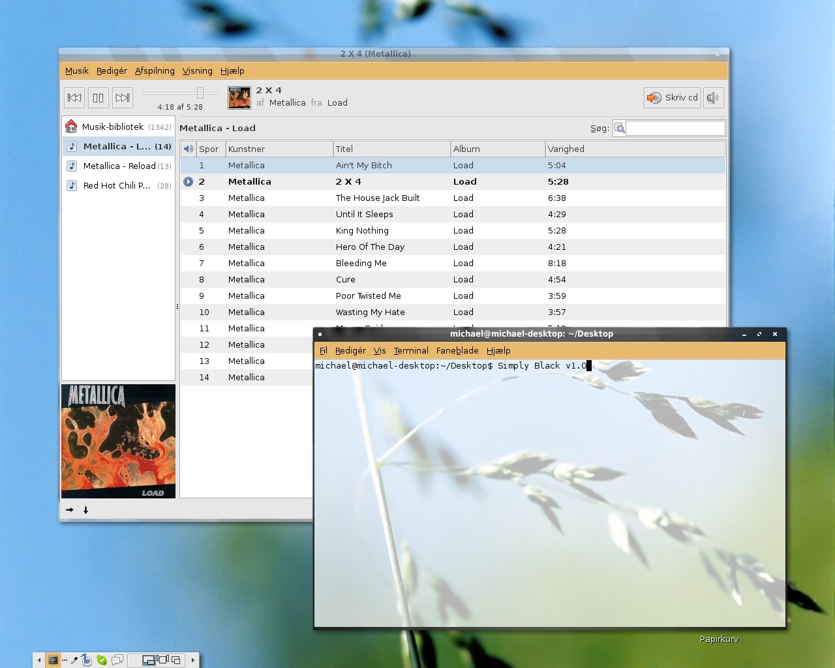
Task: Click the chat bubbles icon in the panel
Action: pyautogui.click(x=117, y=660)
